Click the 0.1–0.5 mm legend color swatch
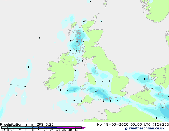The image size is (169, 131). coord(5,128)
